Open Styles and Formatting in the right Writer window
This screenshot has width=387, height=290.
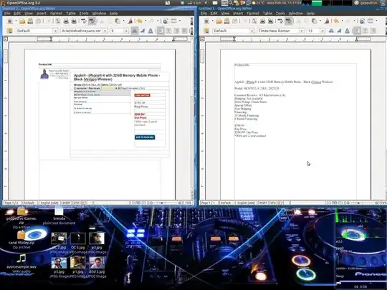pos(206,31)
